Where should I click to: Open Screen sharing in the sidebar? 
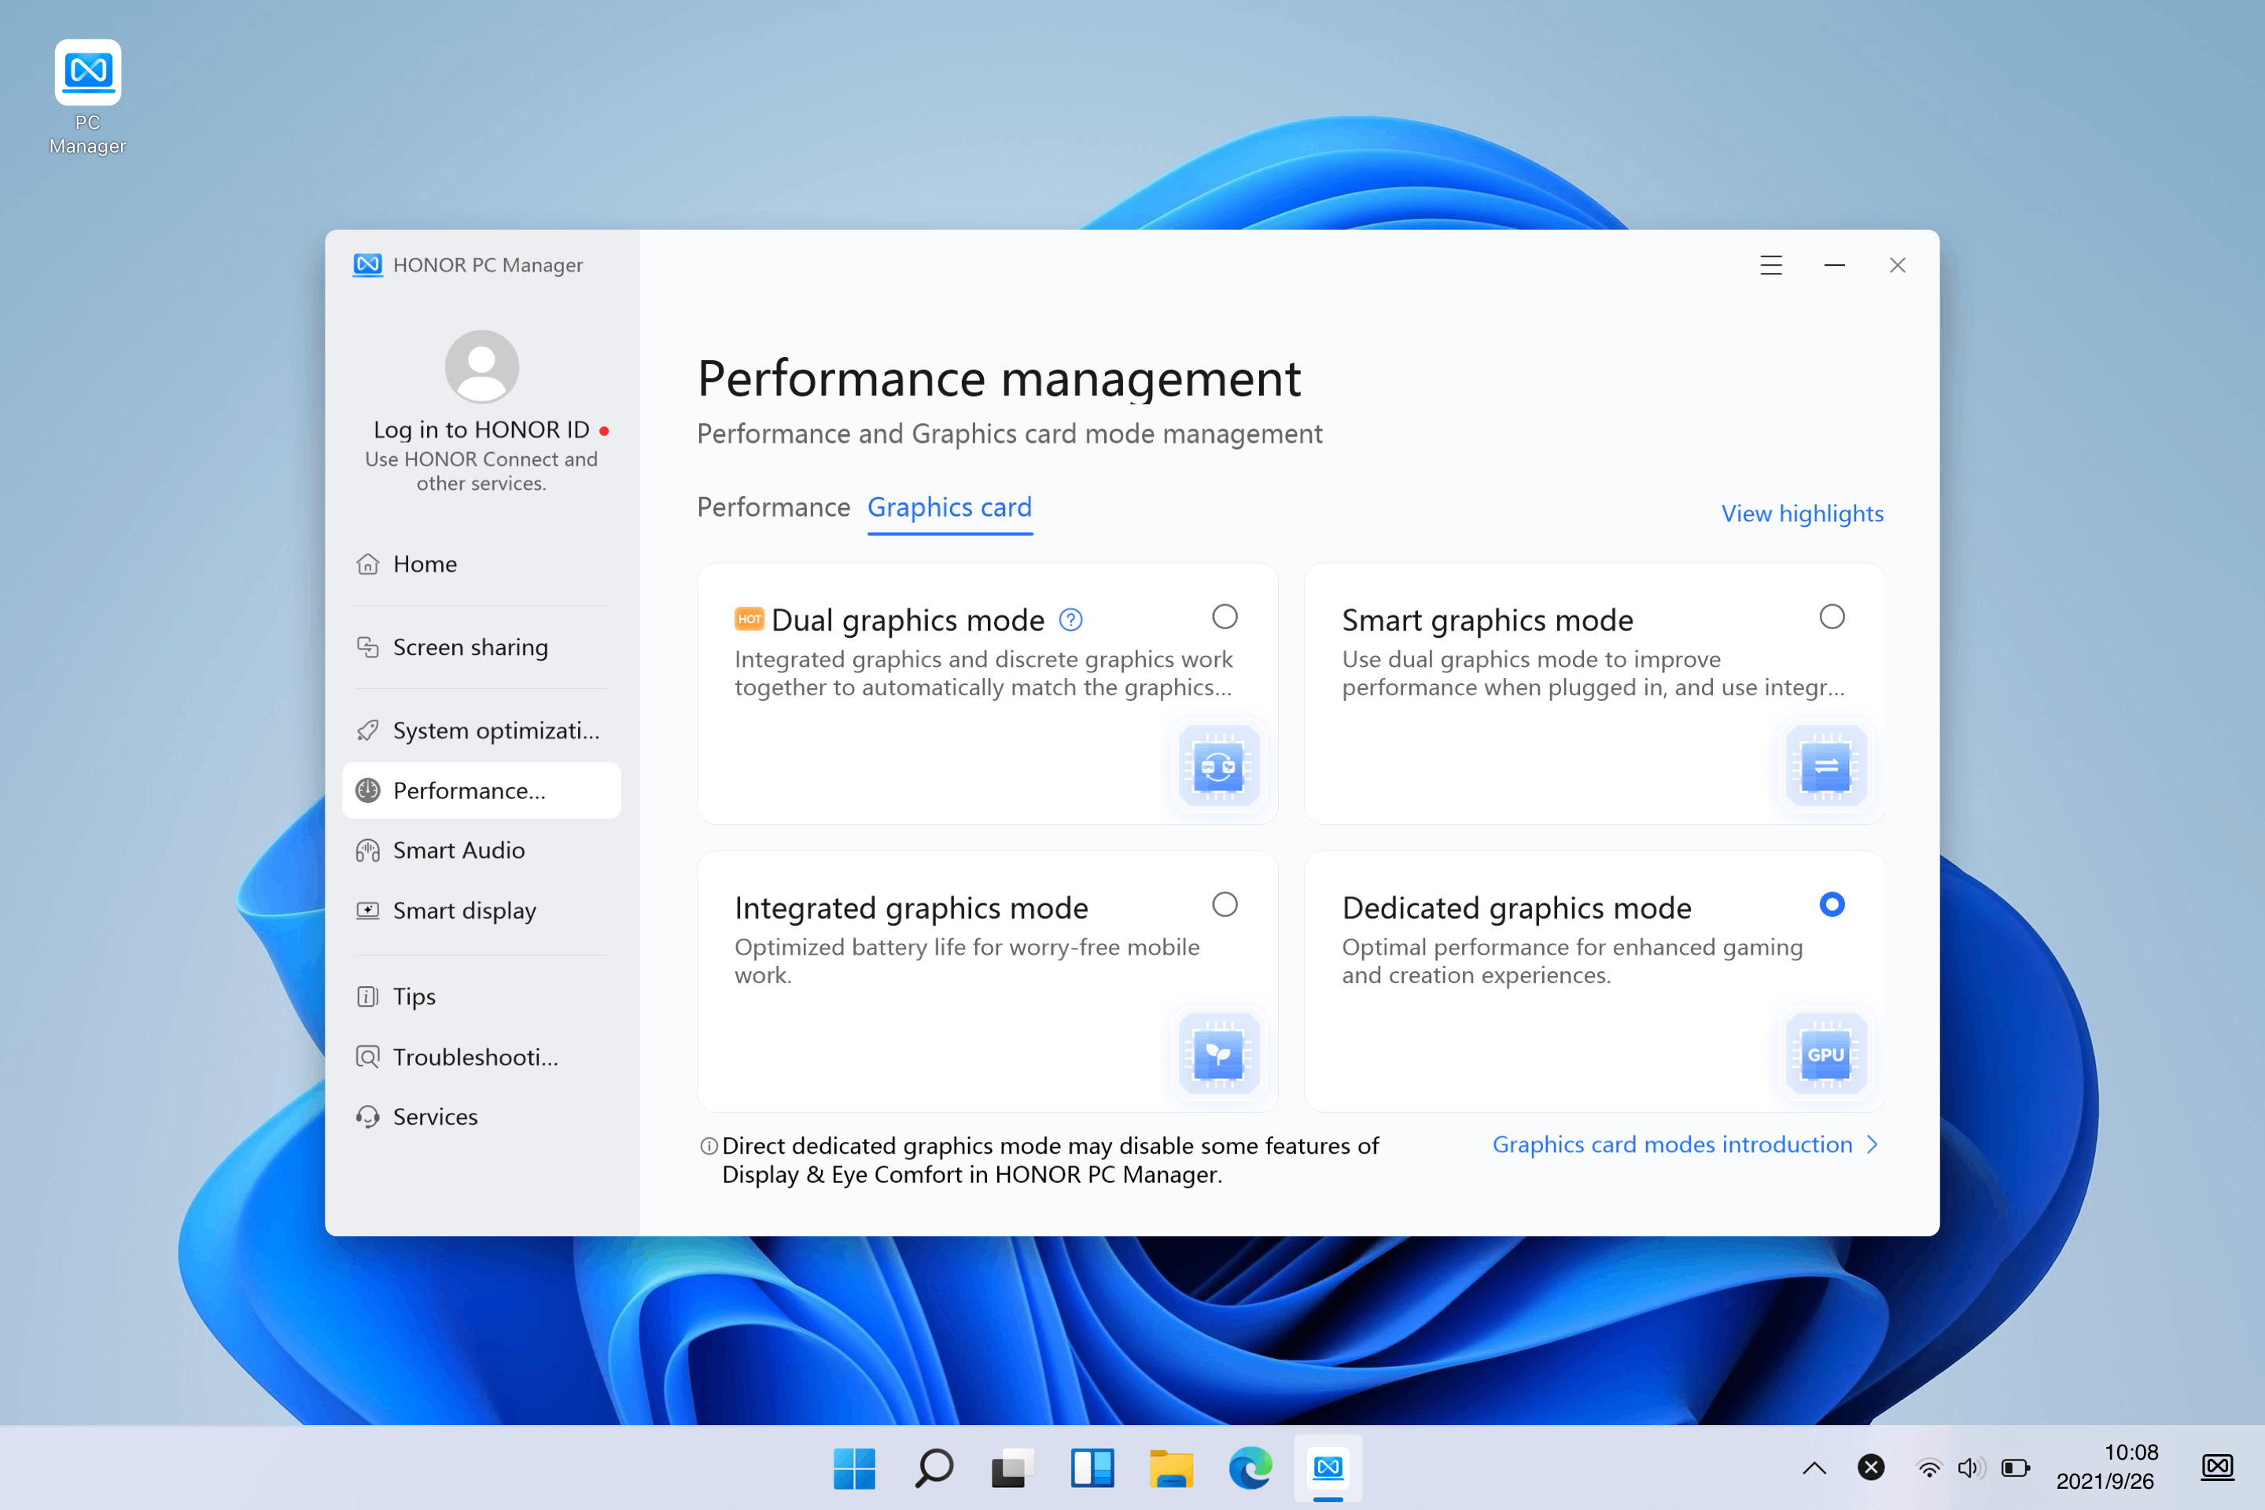(x=481, y=647)
